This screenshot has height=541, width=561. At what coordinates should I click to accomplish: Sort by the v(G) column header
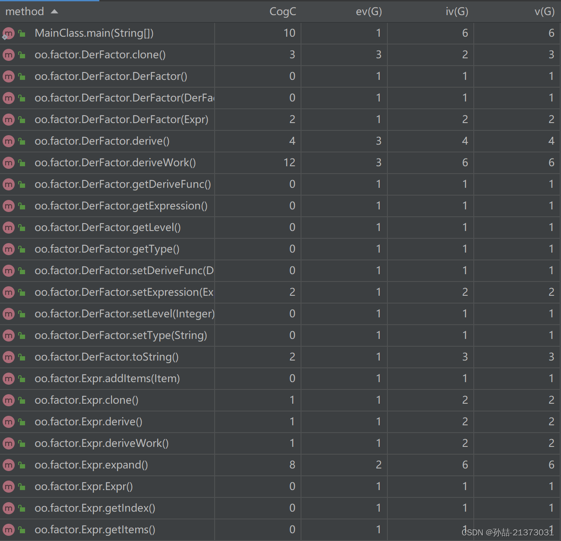[545, 12]
